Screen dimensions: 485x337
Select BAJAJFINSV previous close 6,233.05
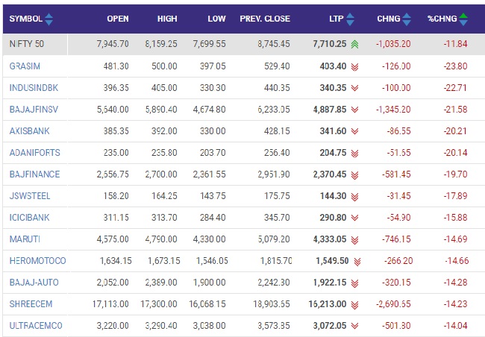point(274,110)
